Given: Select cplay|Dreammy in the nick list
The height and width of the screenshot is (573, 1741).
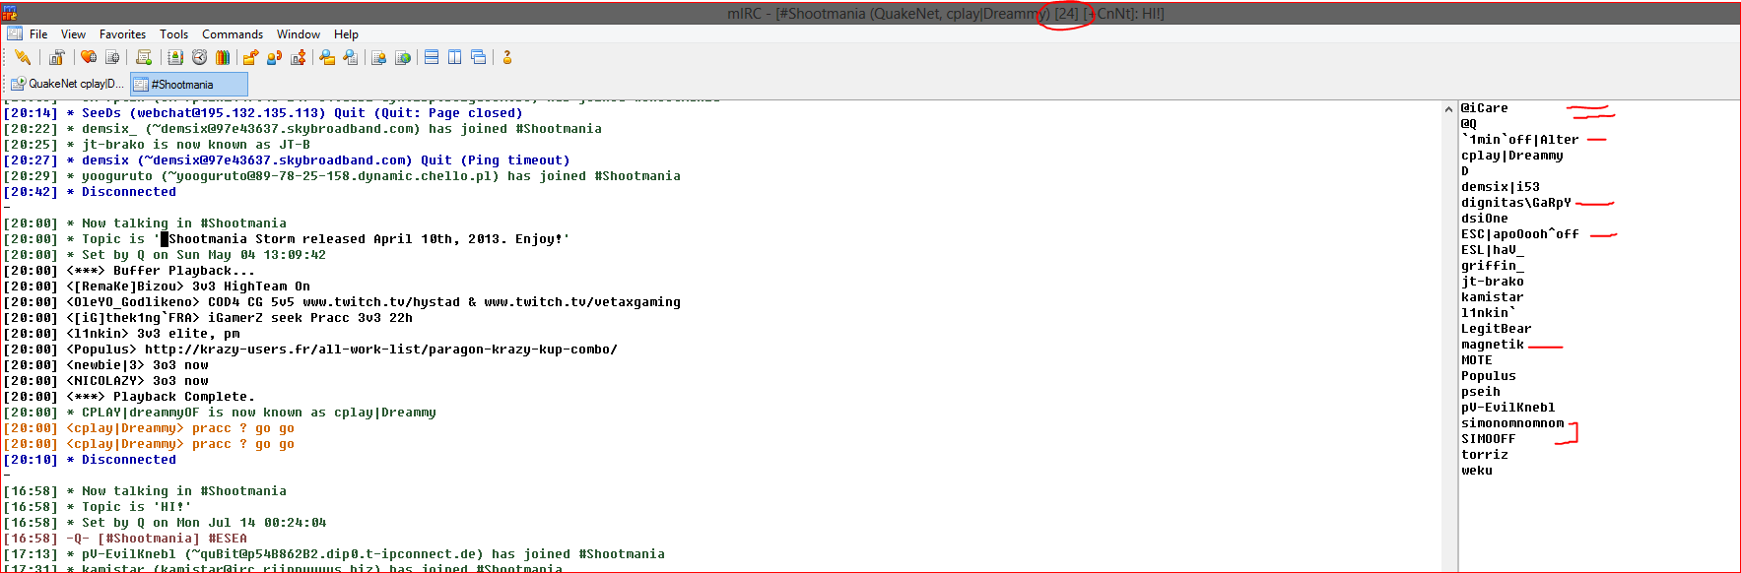Looking at the screenshot, I should [1511, 156].
